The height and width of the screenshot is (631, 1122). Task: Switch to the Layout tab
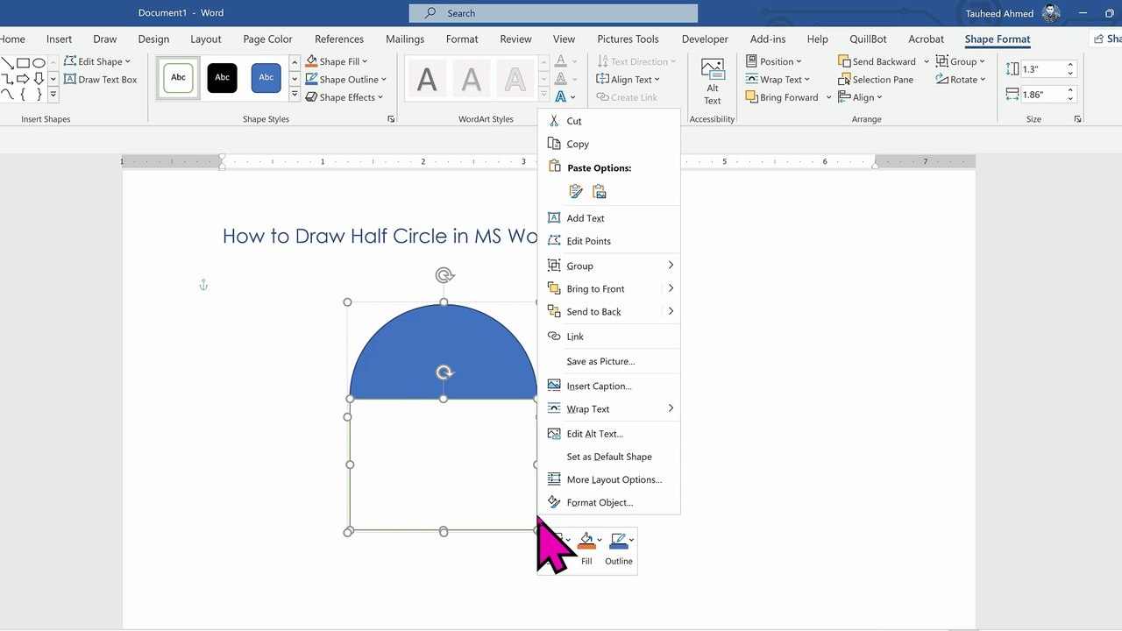coord(206,39)
